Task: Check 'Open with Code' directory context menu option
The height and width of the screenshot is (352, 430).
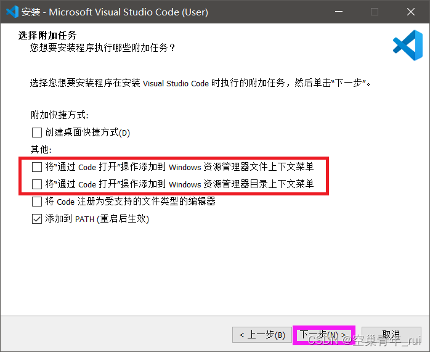Action: tap(37, 184)
